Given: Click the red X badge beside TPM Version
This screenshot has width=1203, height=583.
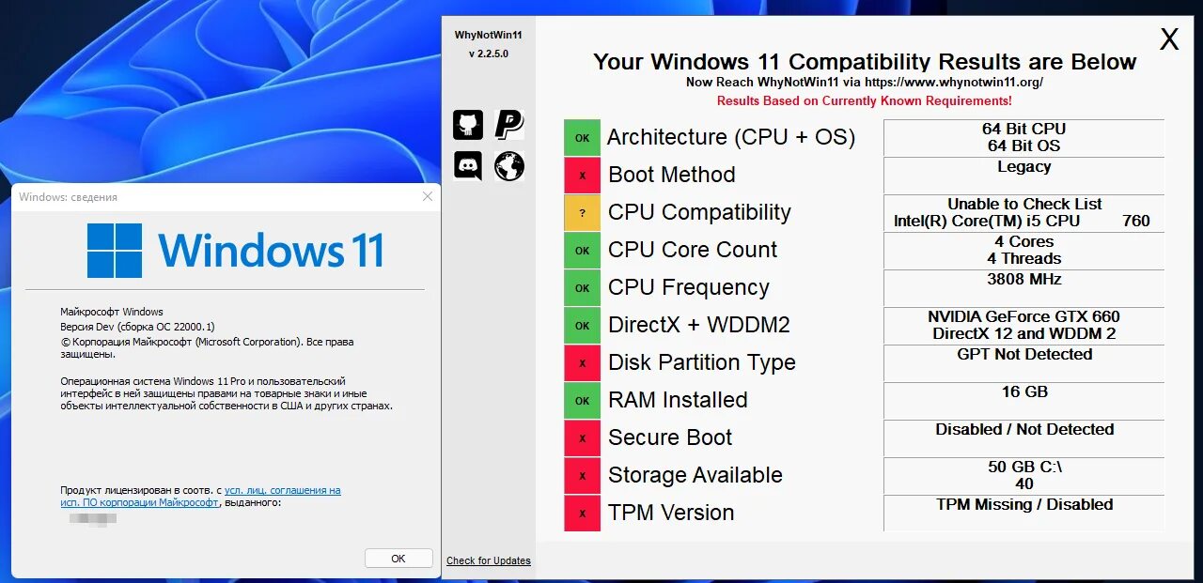Looking at the screenshot, I should tap(582, 513).
